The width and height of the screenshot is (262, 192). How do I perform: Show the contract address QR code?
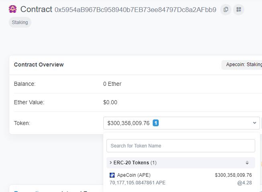coord(239,10)
